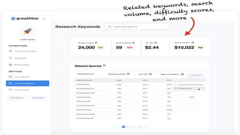The image size is (240, 135).
Task: Click the Site Inspector sidebar icon
Action: (x=10, y=76)
